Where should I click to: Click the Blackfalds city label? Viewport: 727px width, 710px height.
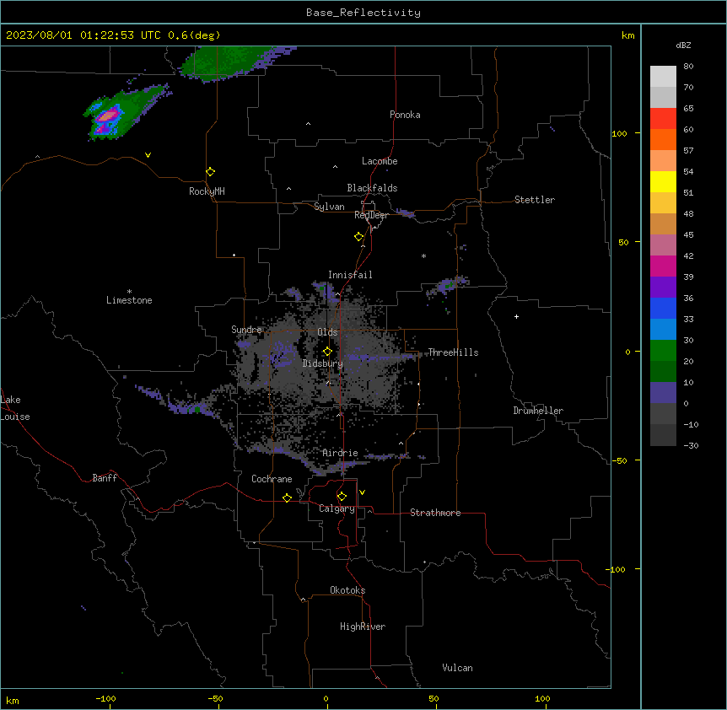(372, 188)
